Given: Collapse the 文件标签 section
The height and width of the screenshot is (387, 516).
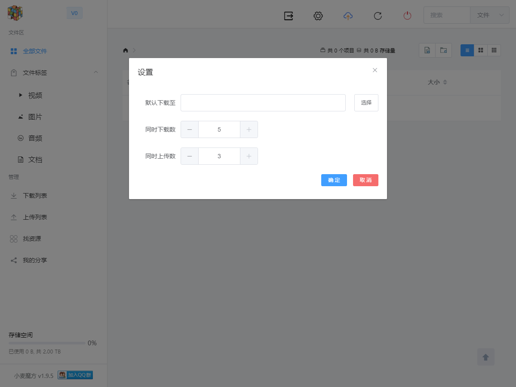Looking at the screenshot, I should (x=96, y=72).
